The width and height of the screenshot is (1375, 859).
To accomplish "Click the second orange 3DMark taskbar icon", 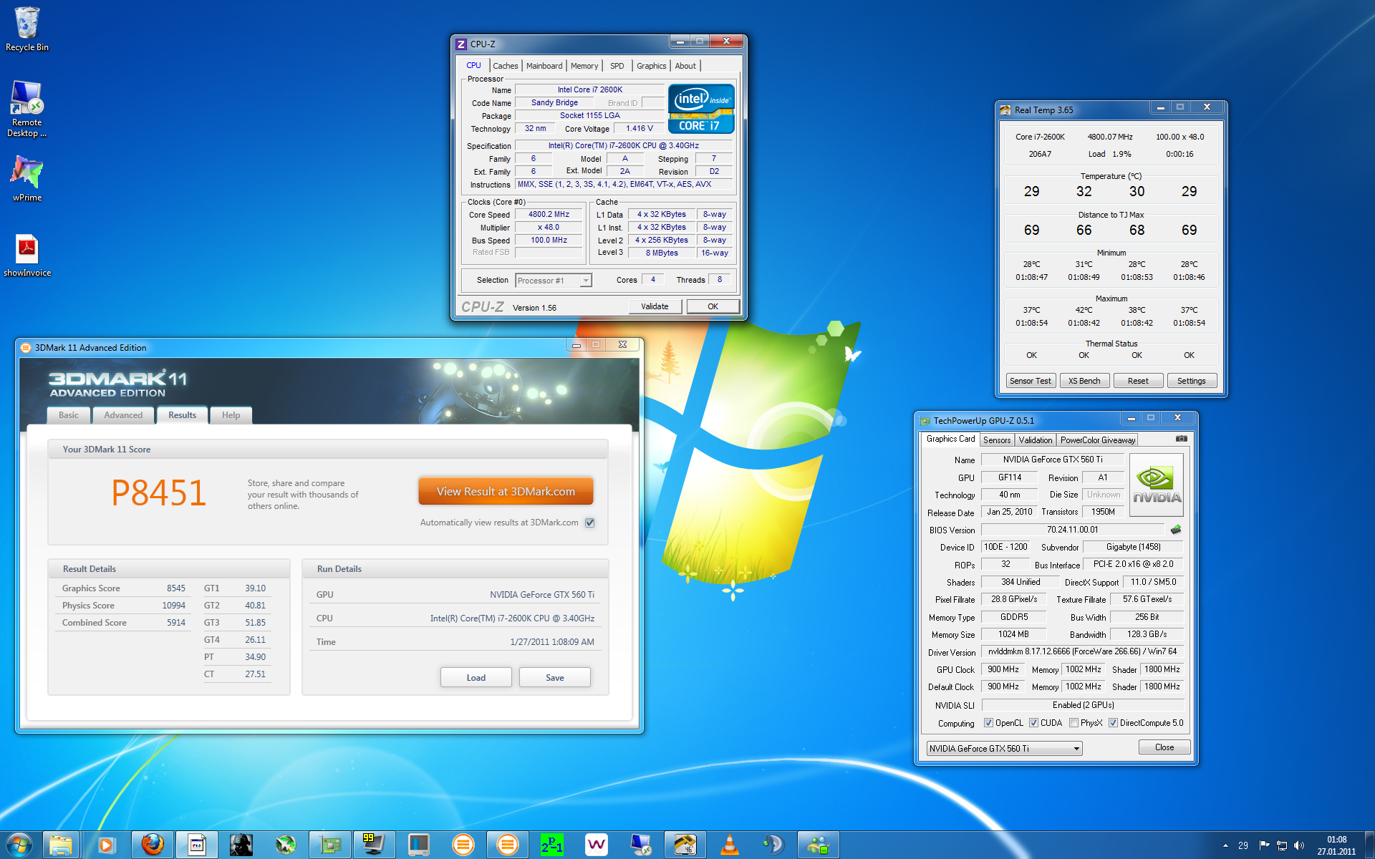I will (x=507, y=845).
